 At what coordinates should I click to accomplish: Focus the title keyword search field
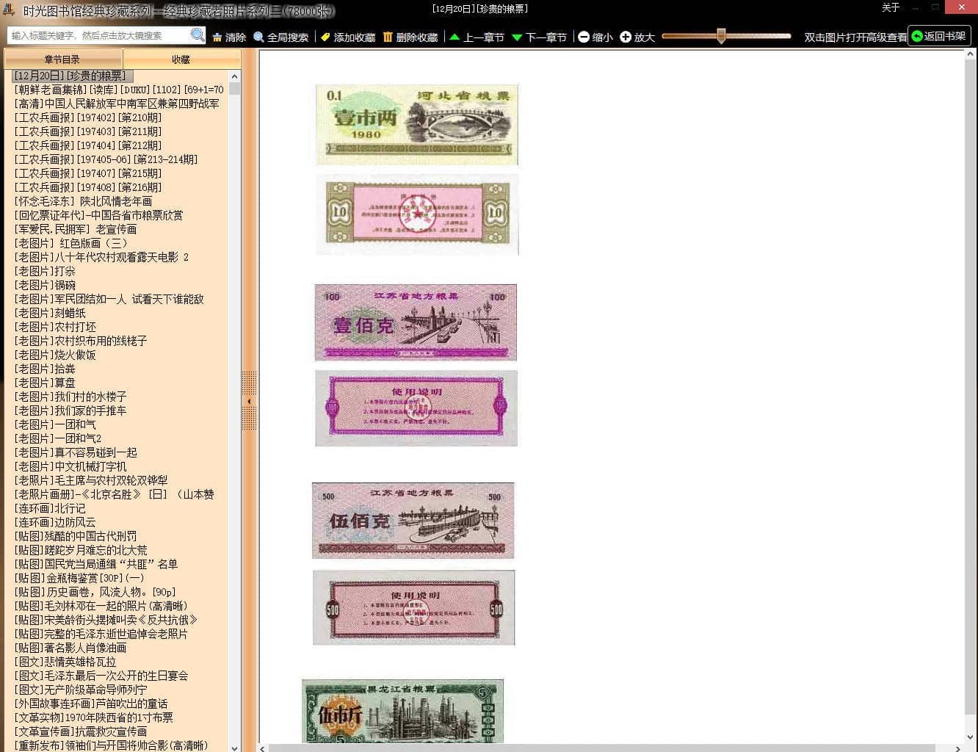[x=99, y=35]
